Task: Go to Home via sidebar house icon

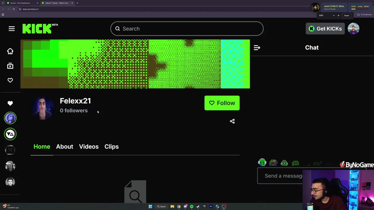Action: pos(10,51)
